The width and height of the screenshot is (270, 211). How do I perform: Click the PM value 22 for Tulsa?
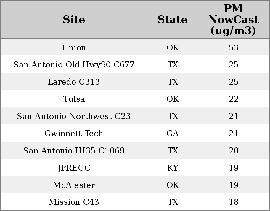coord(234,99)
